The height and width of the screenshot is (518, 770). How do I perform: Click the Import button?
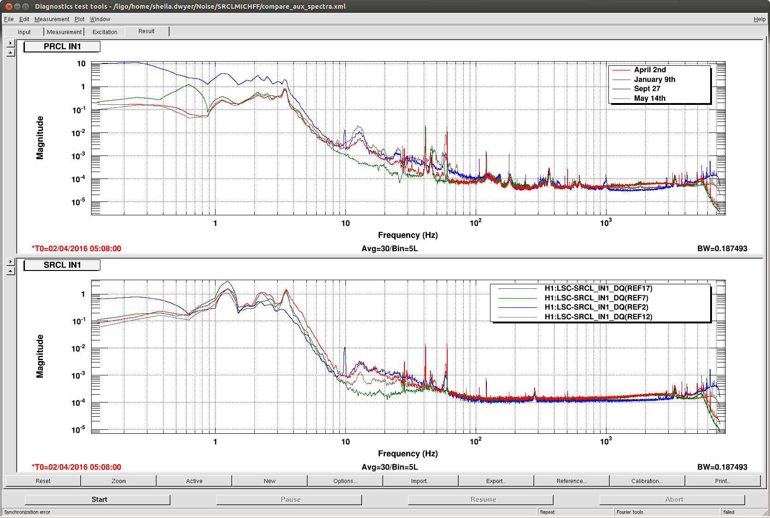click(x=420, y=481)
